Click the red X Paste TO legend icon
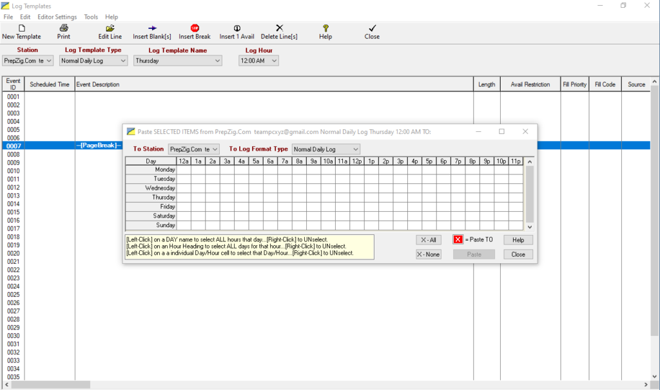Screen dimensions: 660x390 click(x=458, y=239)
